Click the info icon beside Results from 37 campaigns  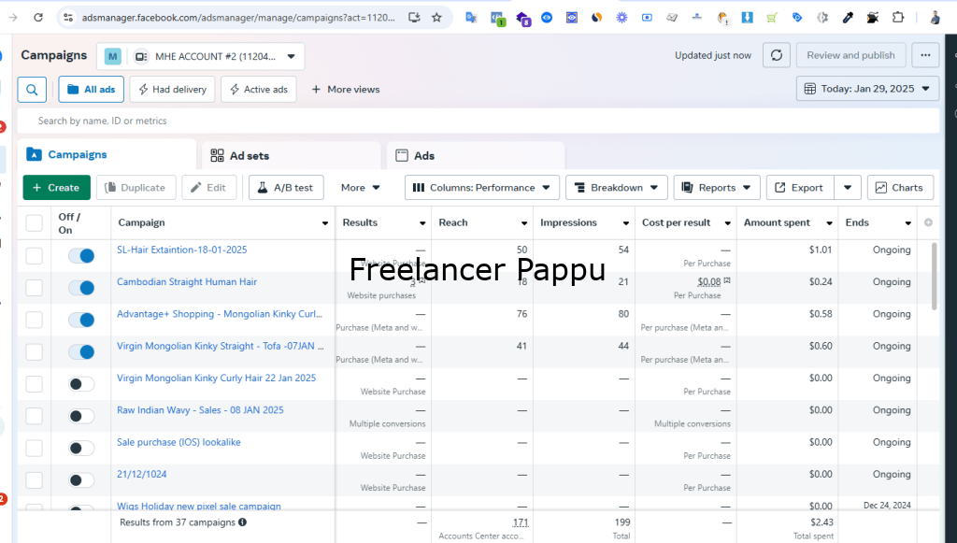242,522
